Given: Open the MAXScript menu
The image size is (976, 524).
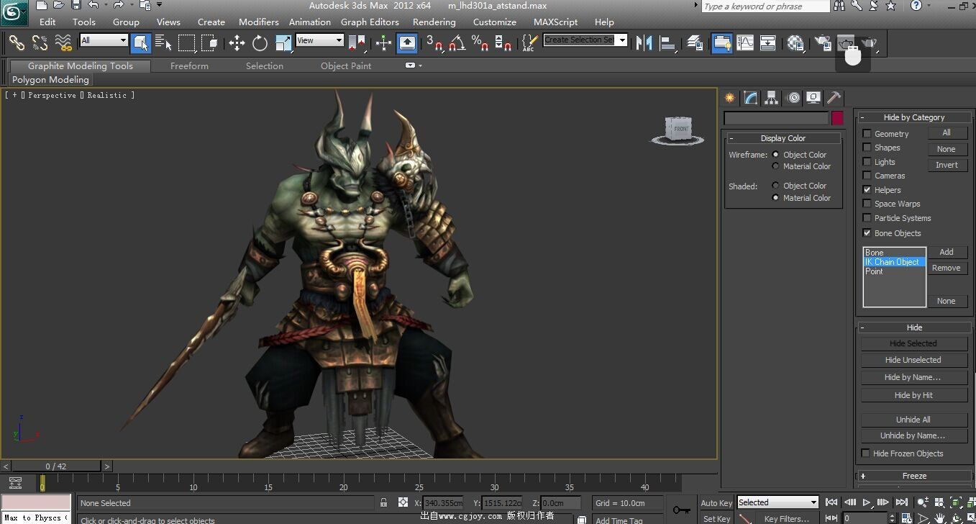Looking at the screenshot, I should click(x=555, y=22).
